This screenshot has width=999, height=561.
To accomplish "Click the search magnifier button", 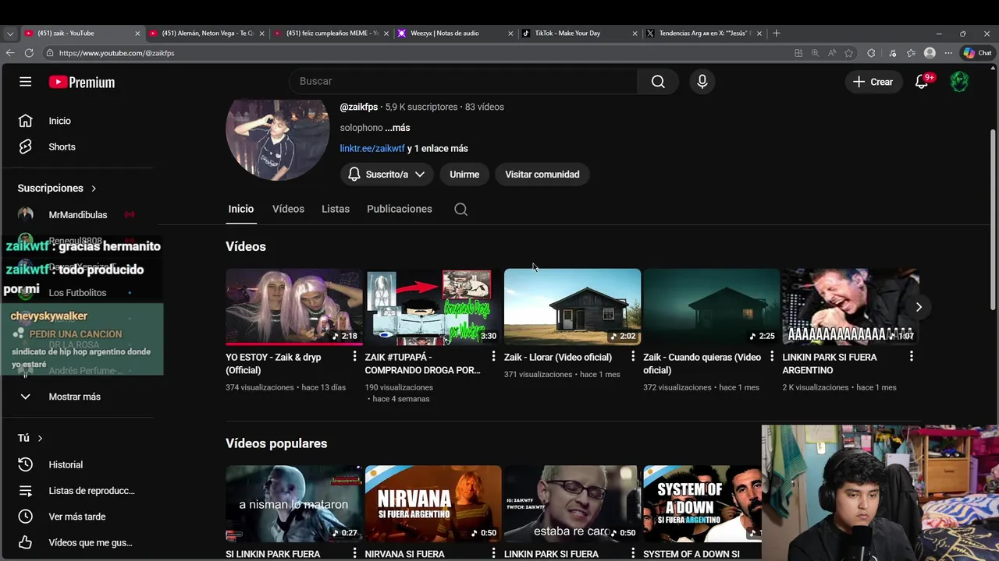I will click(658, 81).
